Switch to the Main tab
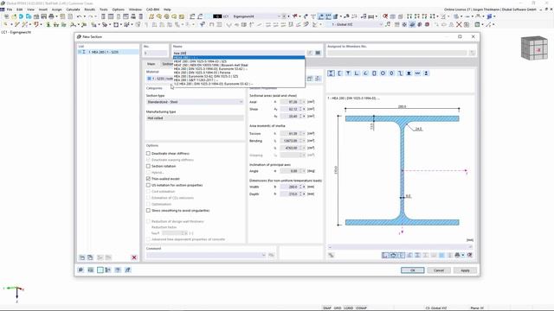 click(x=151, y=64)
